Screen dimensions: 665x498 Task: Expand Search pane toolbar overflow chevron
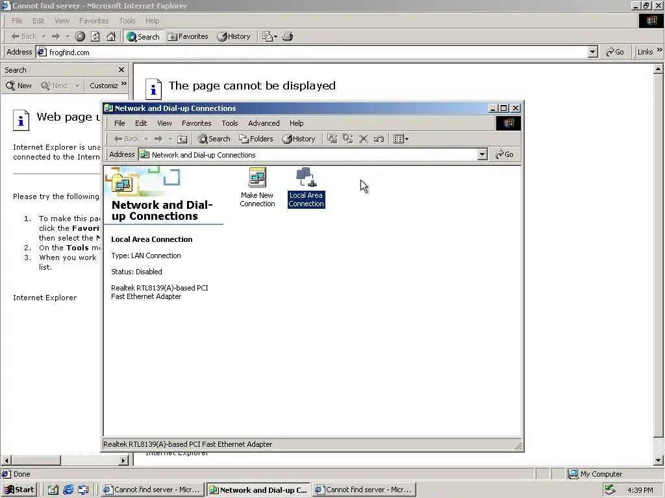pyautogui.click(x=124, y=84)
